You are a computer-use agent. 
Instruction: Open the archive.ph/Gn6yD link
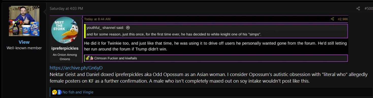pos(76,68)
